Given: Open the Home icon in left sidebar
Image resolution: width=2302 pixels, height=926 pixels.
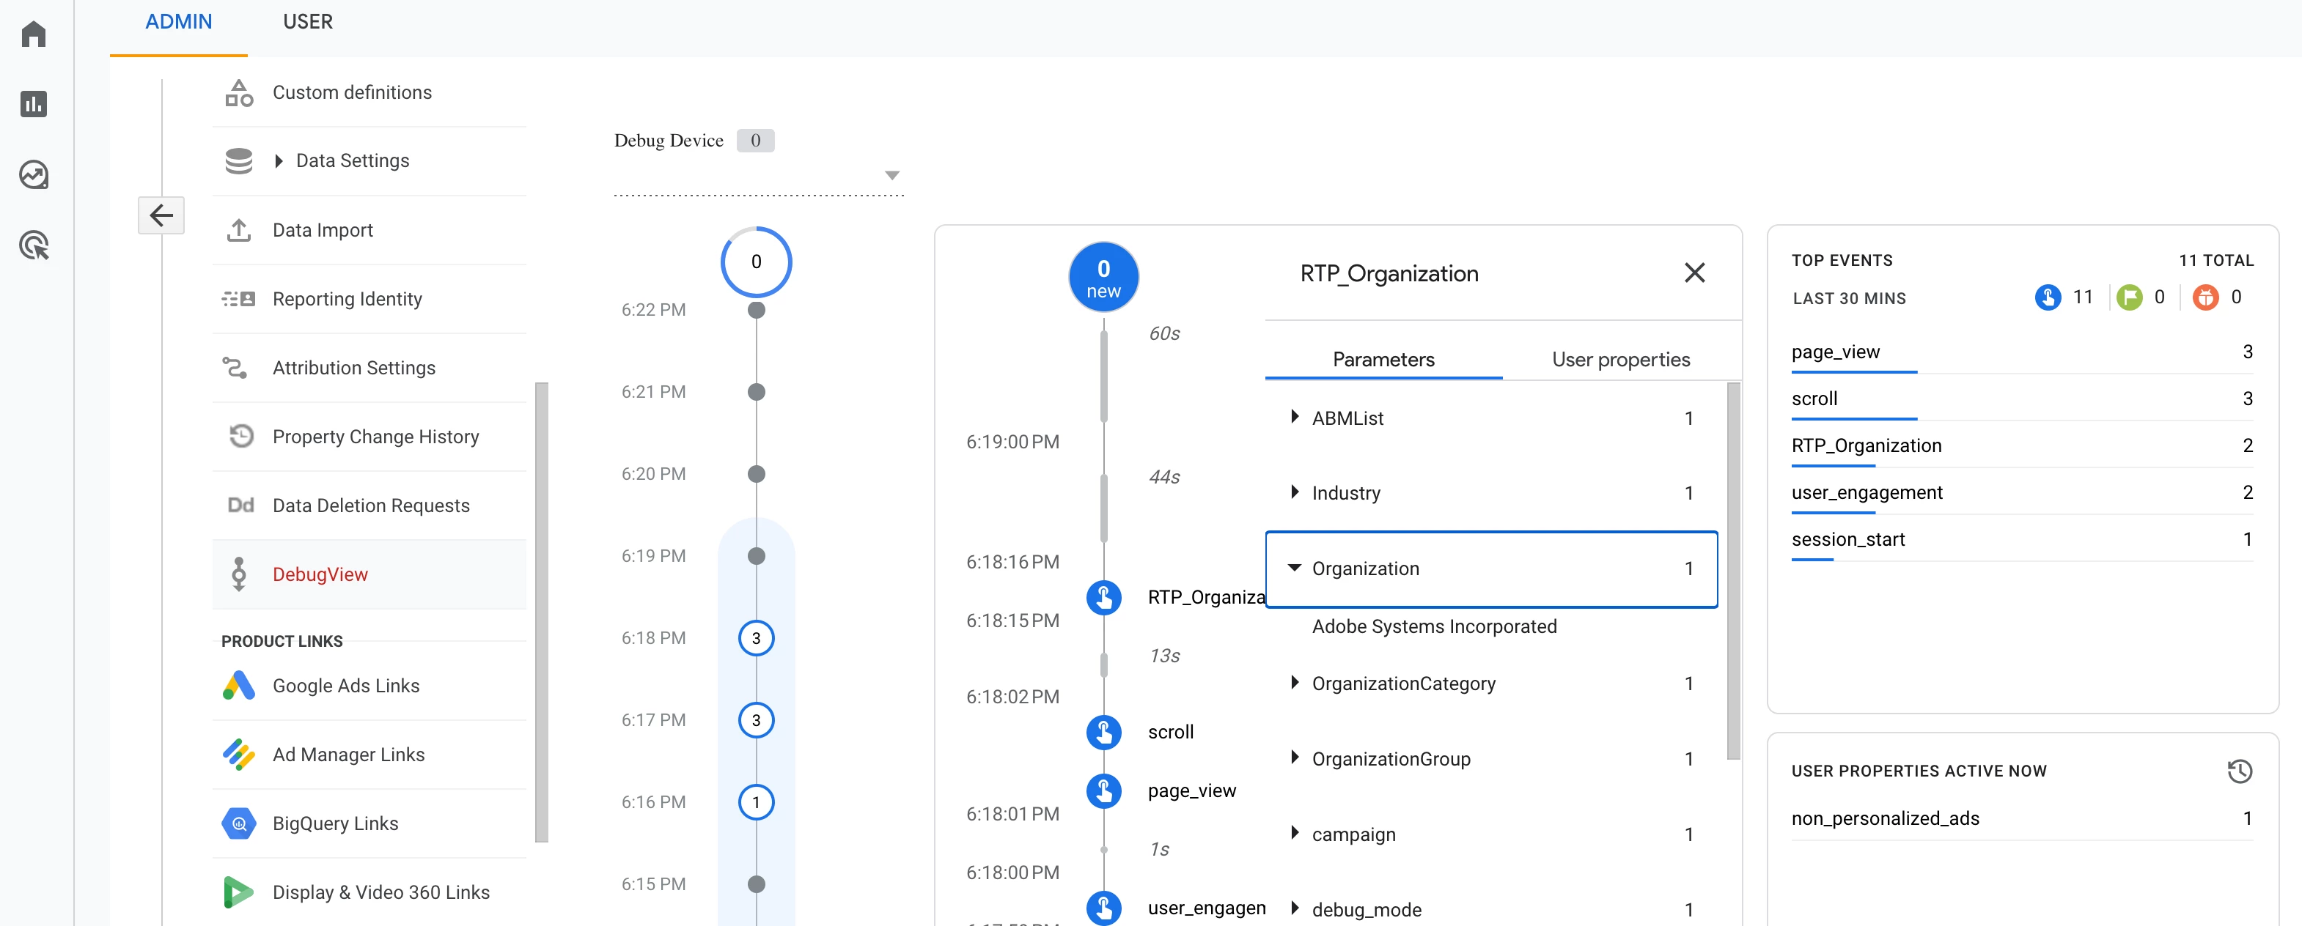Looking at the screenshot, I should (34, 34).
